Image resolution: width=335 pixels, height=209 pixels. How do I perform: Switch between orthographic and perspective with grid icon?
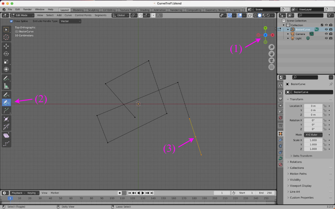point(272,67)
